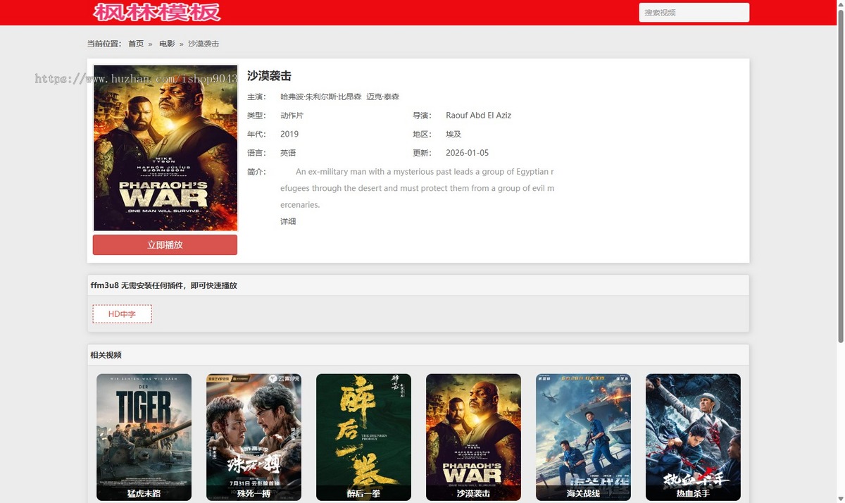The width and height of the screenshot is (845, 503).
Task: Open 电影 breadcrumb link
Action: (x=167, y=44)
